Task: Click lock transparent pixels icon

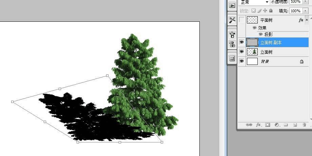Action: click(254, 11)
